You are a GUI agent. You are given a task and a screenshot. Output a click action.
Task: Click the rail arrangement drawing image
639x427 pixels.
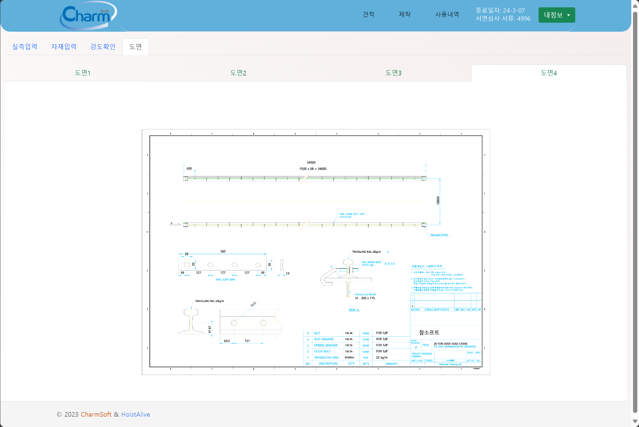click(x=316, y=252)
